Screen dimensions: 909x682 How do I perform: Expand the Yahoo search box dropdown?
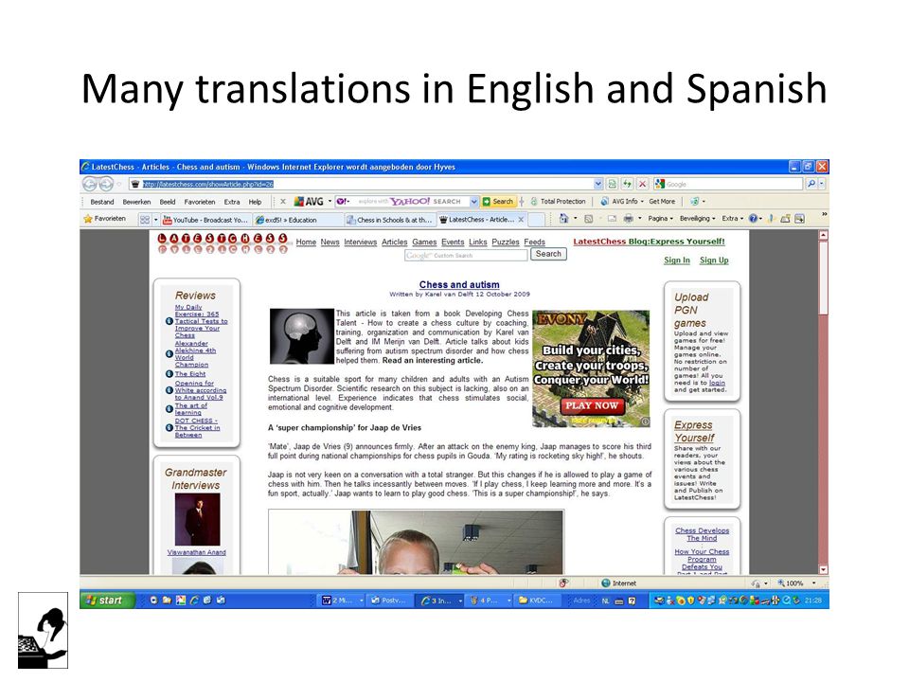(x=473, y=201)
